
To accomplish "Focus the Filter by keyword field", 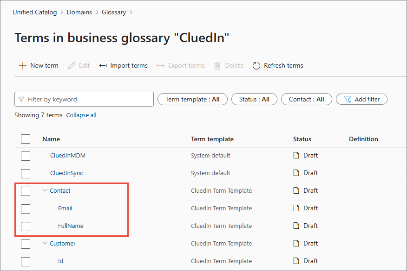I will (84, 99).
